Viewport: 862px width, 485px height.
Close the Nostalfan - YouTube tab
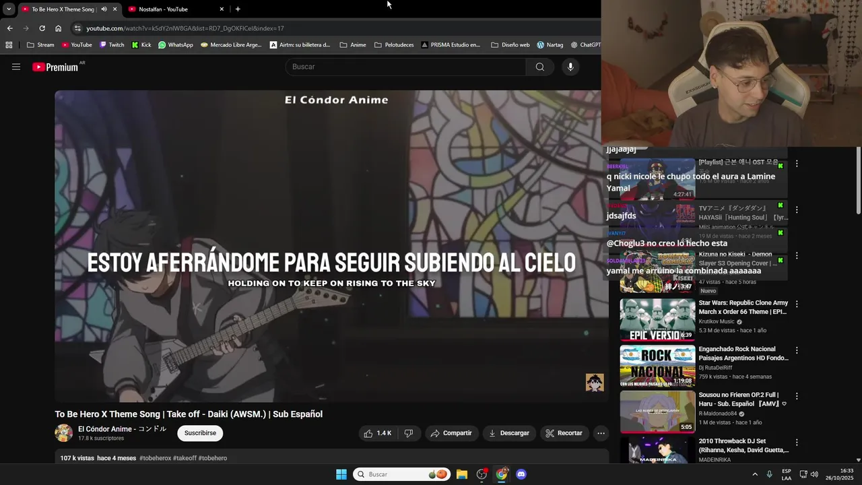(x=222, y=9)
